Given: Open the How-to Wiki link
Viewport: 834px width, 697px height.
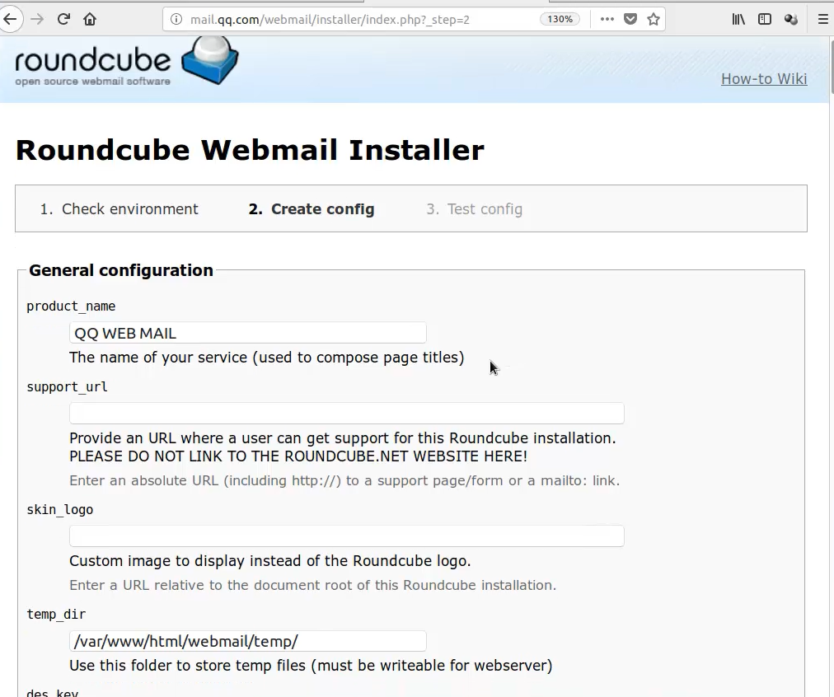Looking at the screenshot, I should pyautogui.click(x=764, y=79).
